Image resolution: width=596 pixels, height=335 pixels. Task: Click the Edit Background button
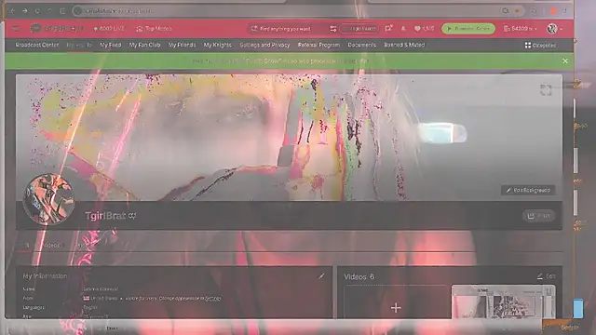[528, 190]
